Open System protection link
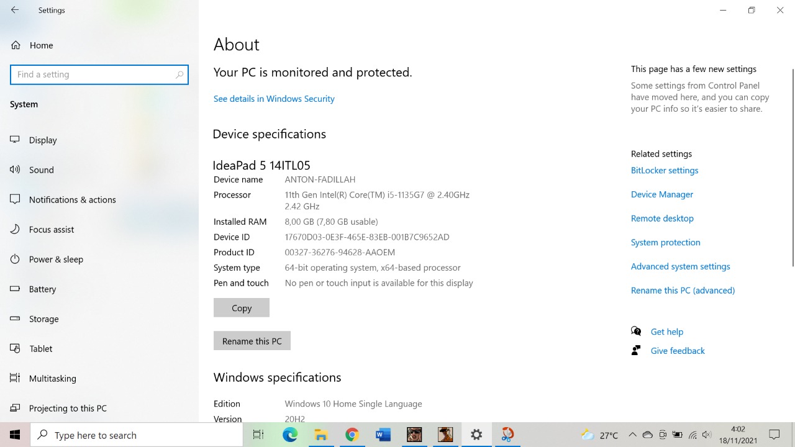Viewport: 795px width, 447px height. click(665, 242)
